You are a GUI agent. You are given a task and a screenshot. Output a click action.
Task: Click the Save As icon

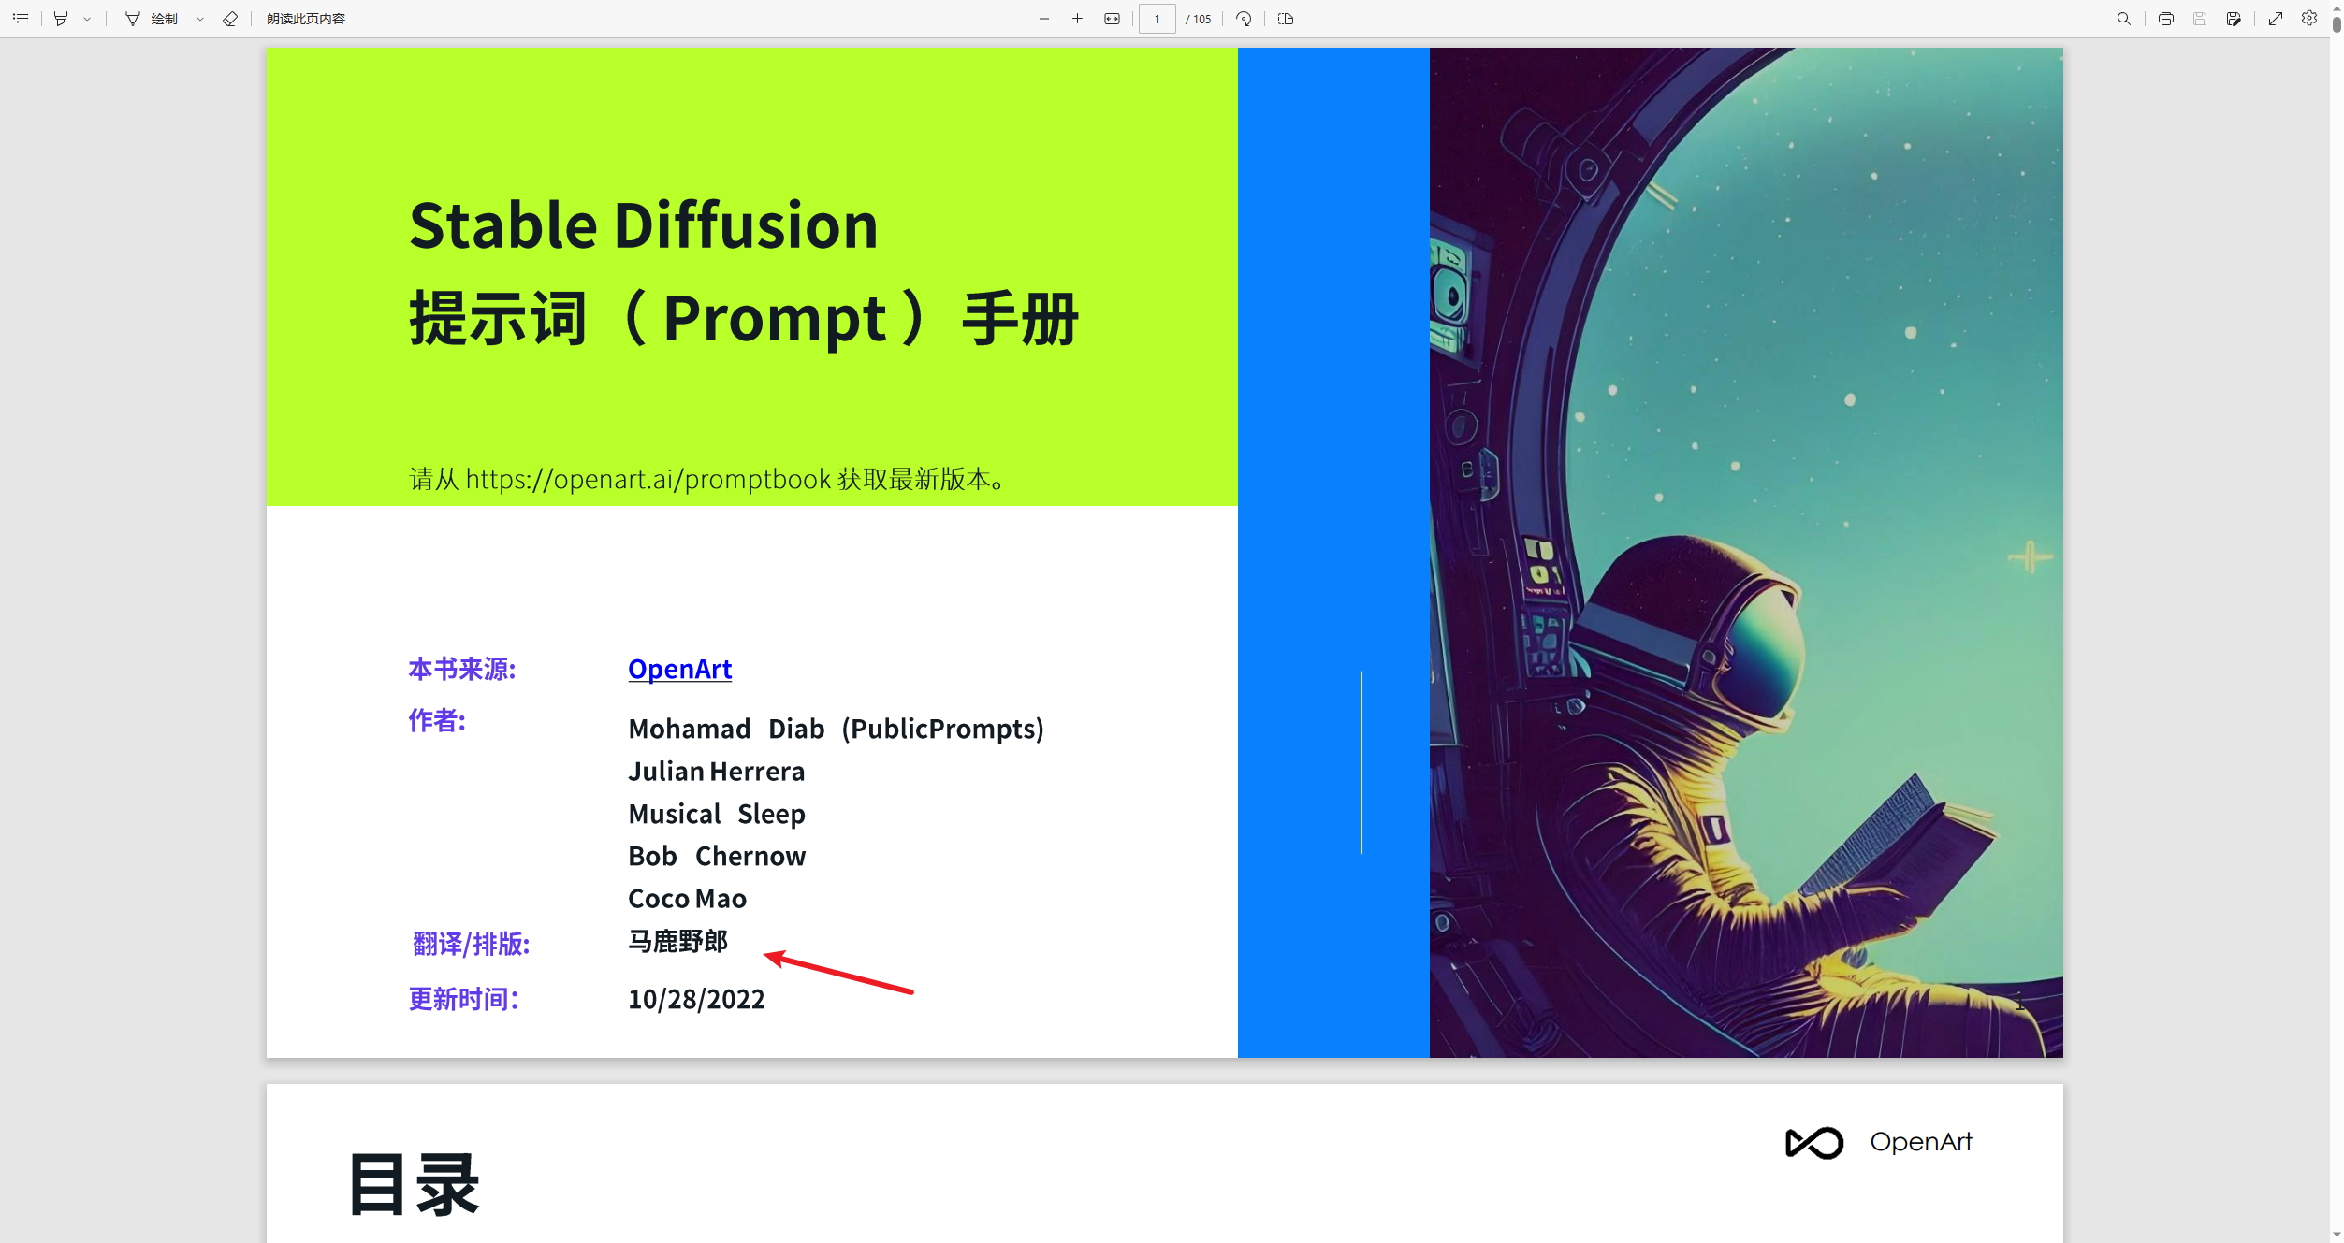click(x=2234, y=19)
